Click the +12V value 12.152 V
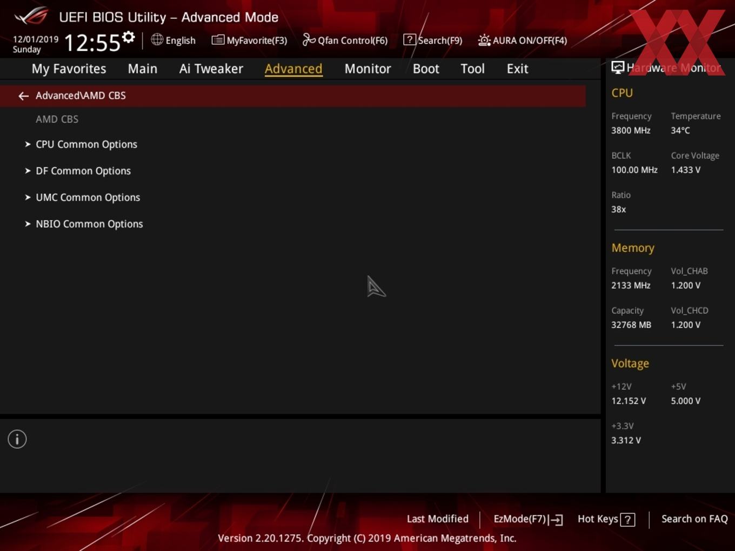 [629, 401]
